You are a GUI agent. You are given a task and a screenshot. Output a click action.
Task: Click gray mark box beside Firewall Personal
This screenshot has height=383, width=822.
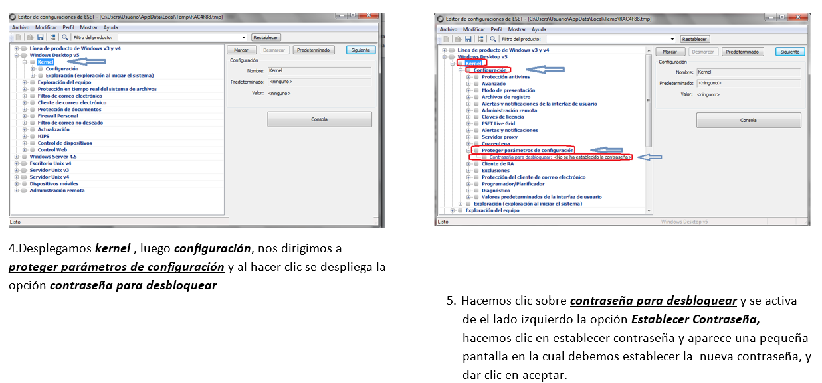click(x=33, y=116)
